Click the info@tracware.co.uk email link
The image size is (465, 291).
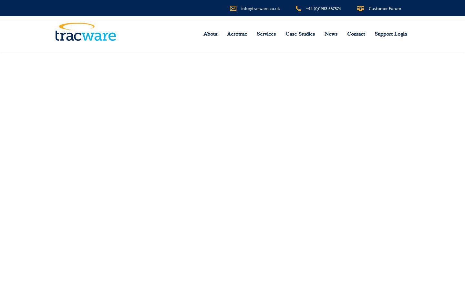tap(260, 8)
